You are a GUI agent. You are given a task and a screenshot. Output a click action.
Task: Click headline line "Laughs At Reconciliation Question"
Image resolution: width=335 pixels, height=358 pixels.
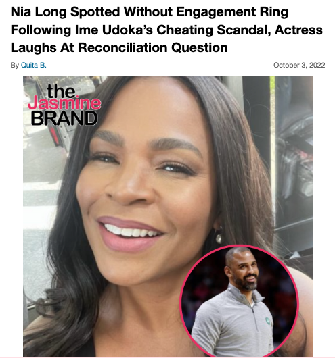coord(119,48)
